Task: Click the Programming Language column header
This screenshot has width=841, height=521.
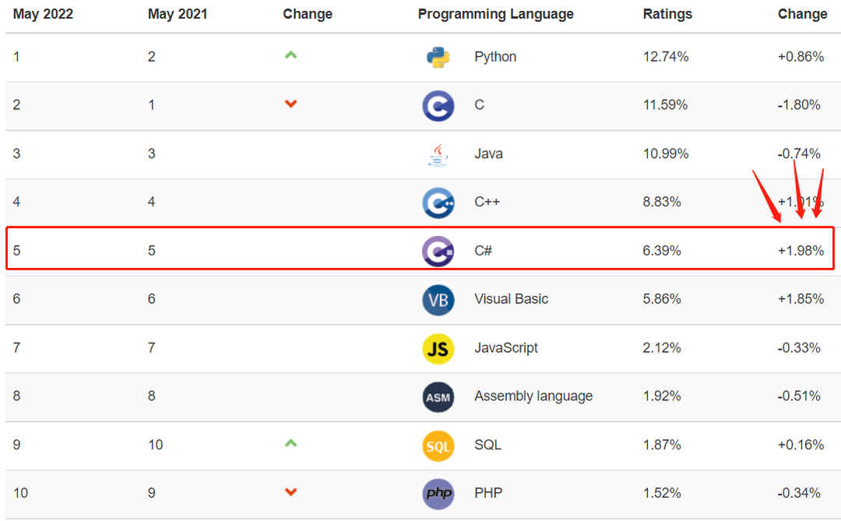Action: [x=495, y=14]
